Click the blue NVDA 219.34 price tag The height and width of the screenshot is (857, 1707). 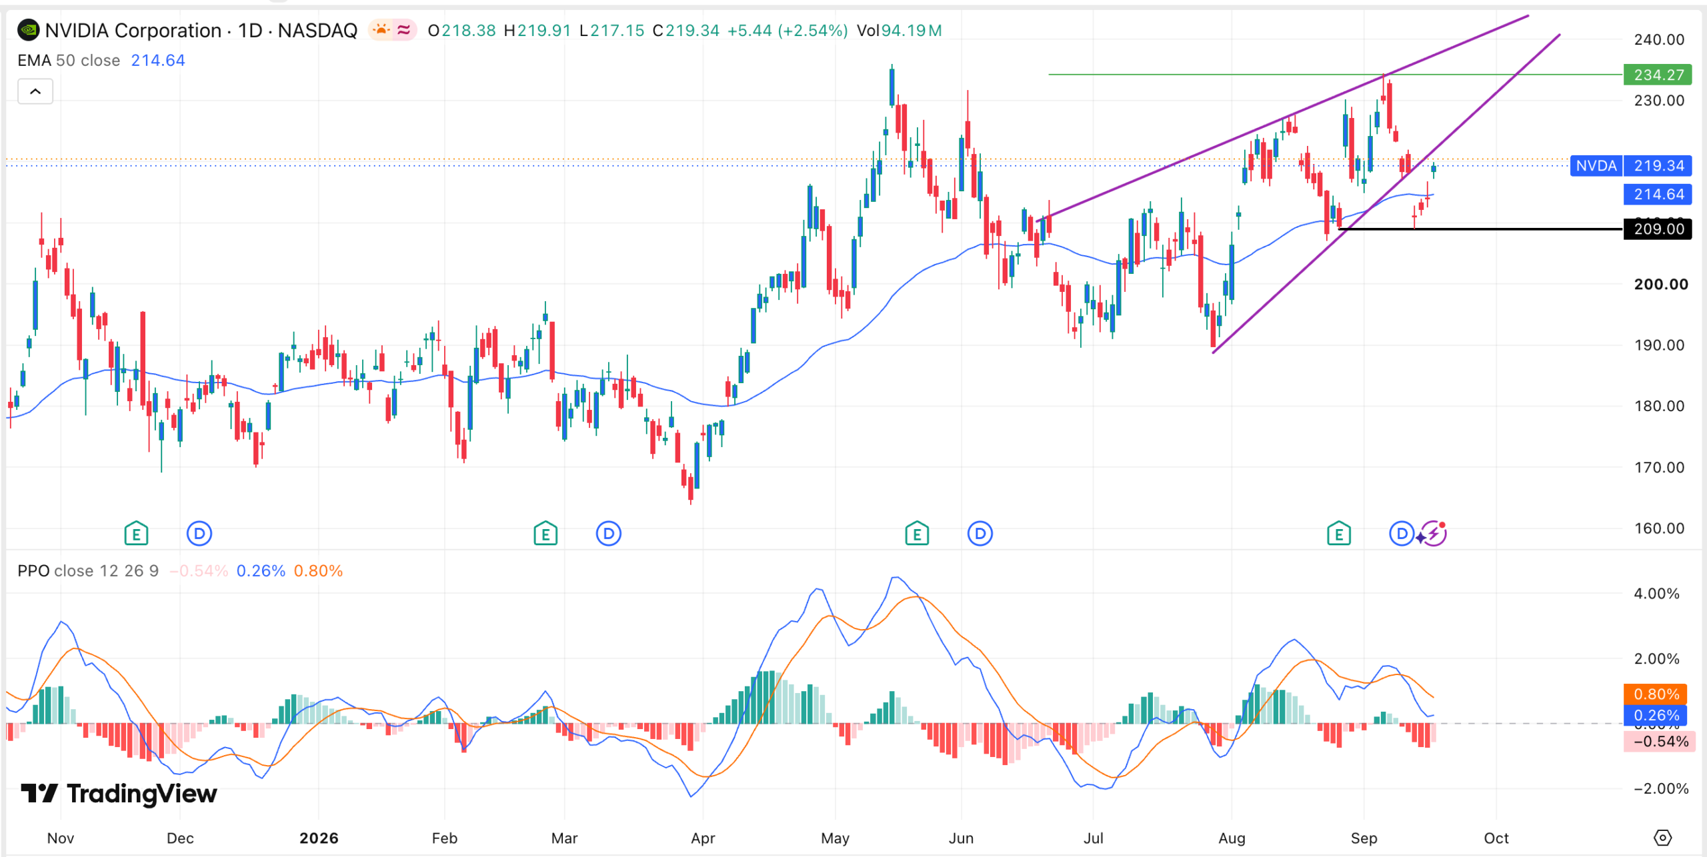tap(1631, 165)
